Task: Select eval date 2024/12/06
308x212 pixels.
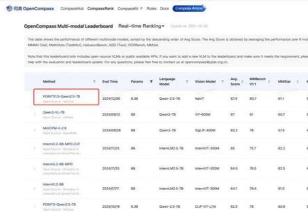Action: (x=111, y=98)
